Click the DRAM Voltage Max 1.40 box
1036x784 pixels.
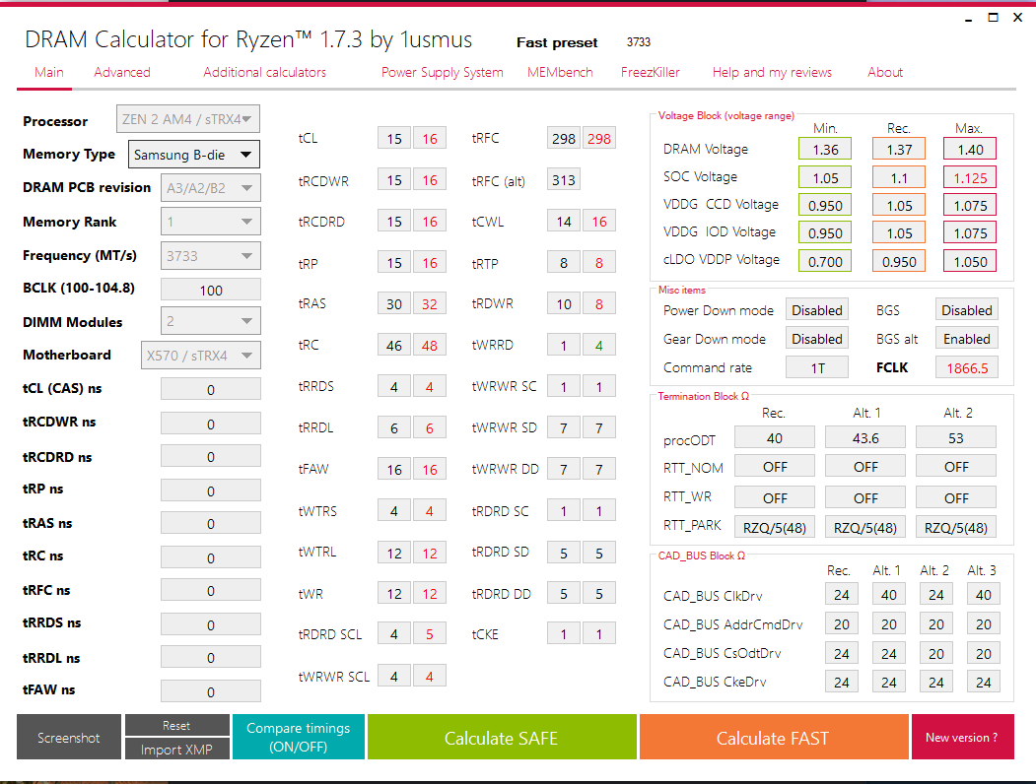969,149
